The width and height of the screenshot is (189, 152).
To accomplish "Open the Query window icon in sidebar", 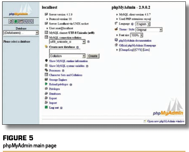I will pyautogui.click(x=21, y=21).
